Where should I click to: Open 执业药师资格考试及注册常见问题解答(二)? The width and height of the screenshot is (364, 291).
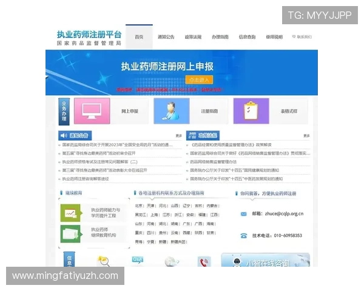tap(100, 162)
